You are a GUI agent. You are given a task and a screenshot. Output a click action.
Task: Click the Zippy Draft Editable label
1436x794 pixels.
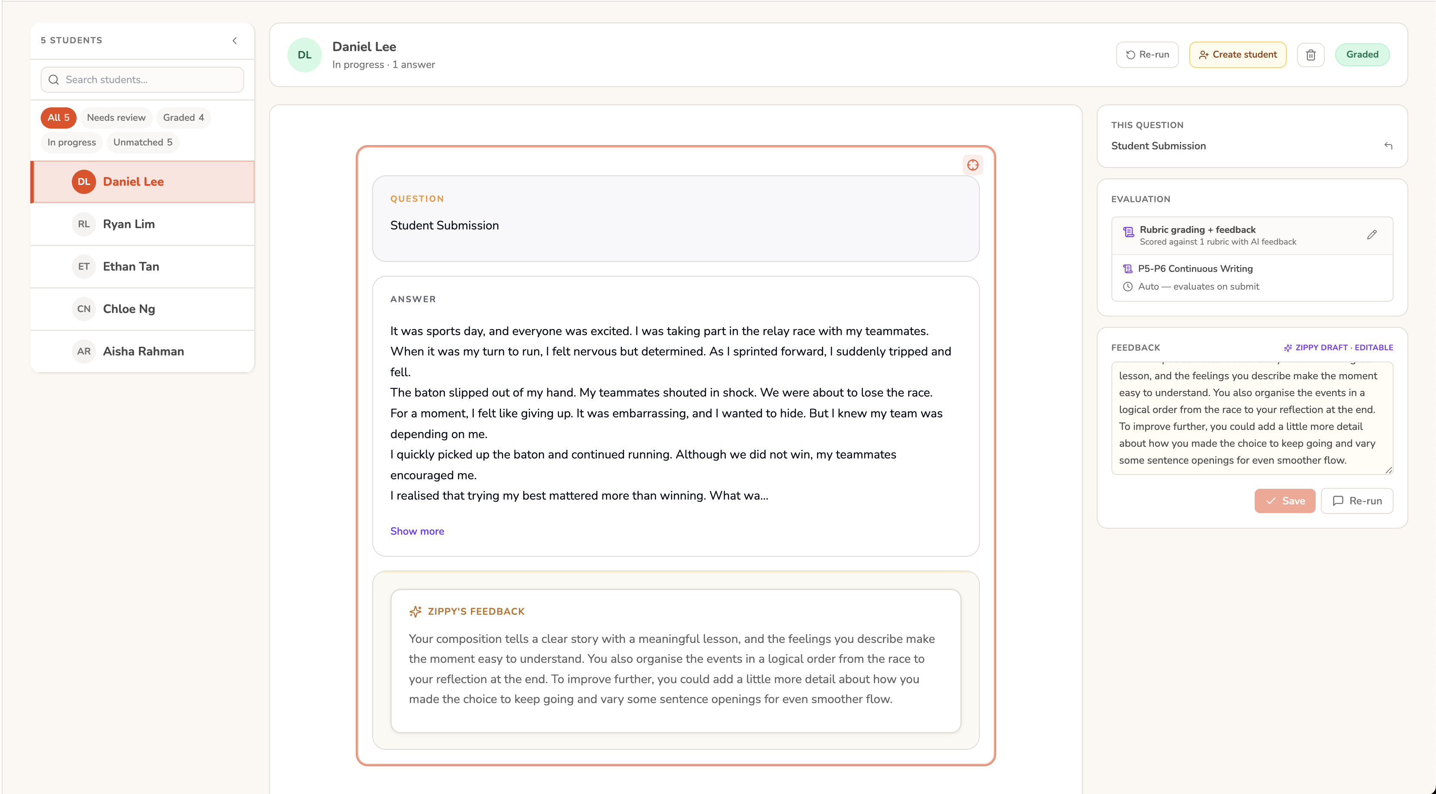tap(1338, 347)
